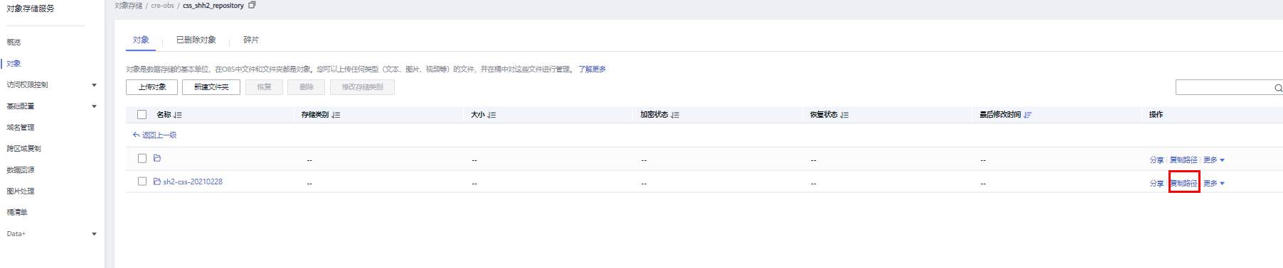
Task: Open 更多 dropdown in unnamed folder row
Action: [1214, 160]
